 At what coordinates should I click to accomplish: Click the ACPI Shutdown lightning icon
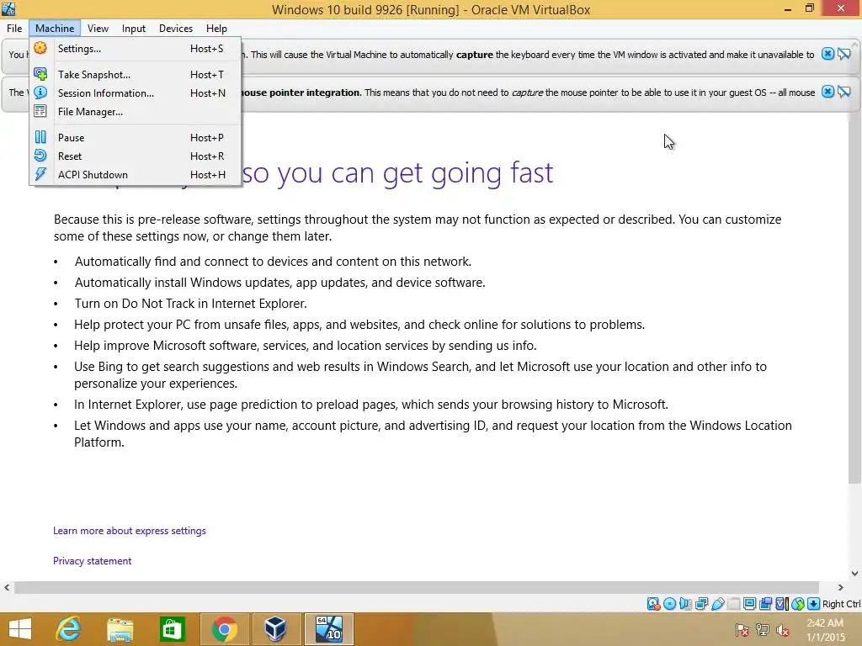coord(40,175)
